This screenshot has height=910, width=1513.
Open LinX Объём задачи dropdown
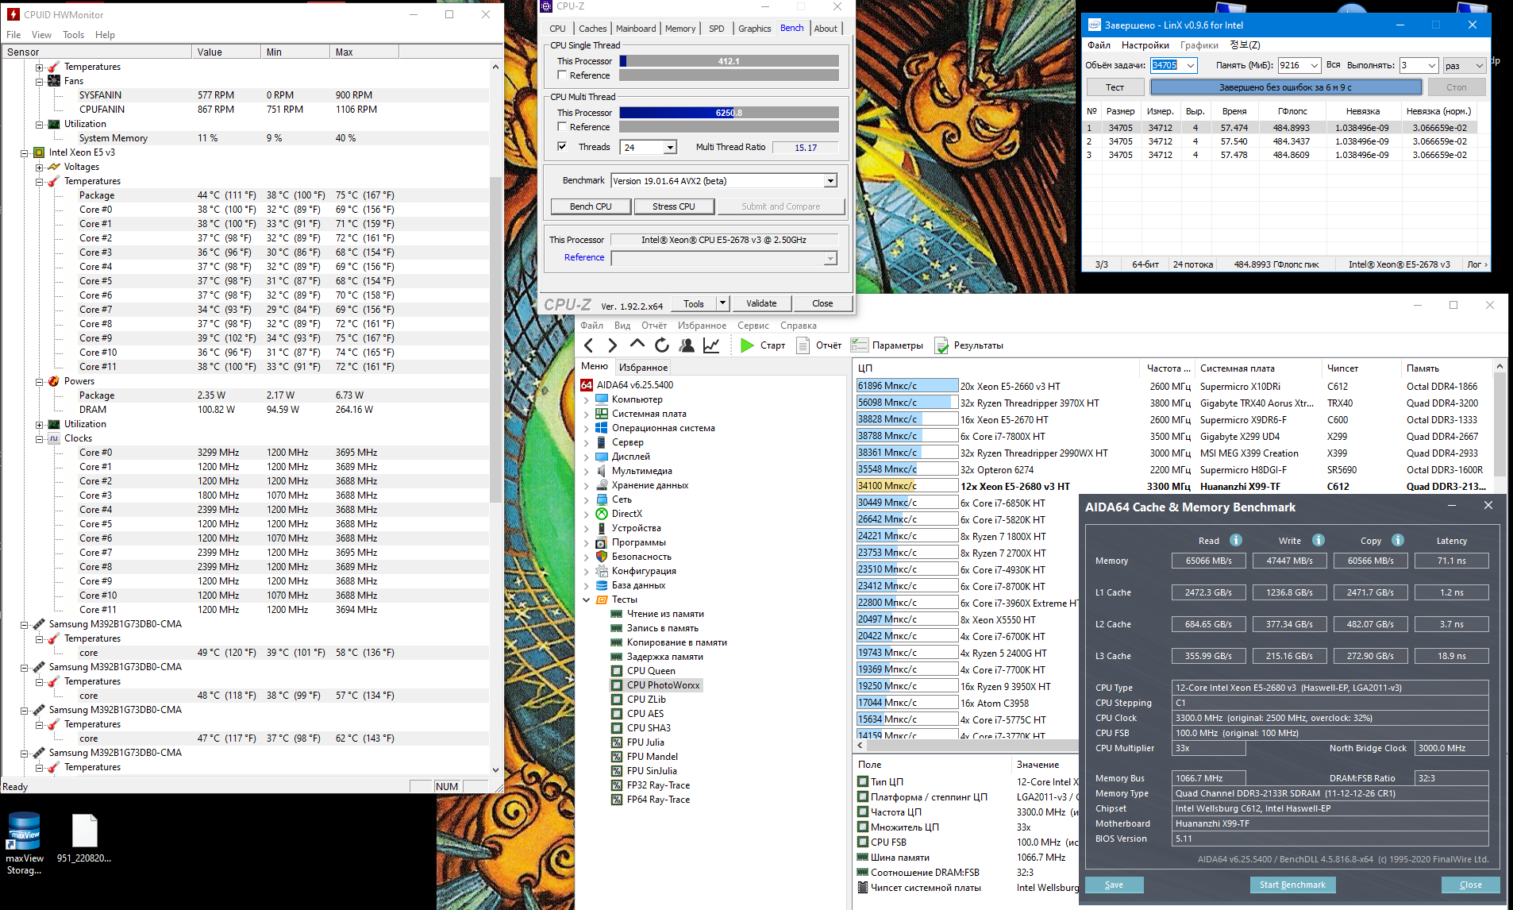pyautogui.click(x=1190, y=65)
